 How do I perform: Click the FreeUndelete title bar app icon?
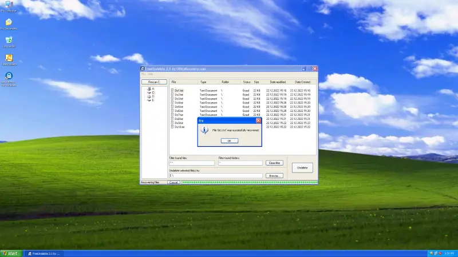(x=143, y=69)
